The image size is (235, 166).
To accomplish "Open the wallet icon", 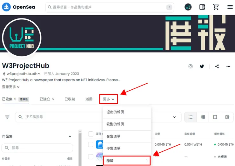I will (202, 7).
